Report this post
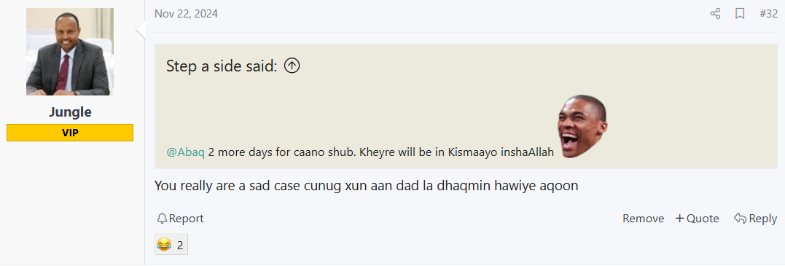The height and width of the screenshot is (266, 785). [x=180, y=219]
